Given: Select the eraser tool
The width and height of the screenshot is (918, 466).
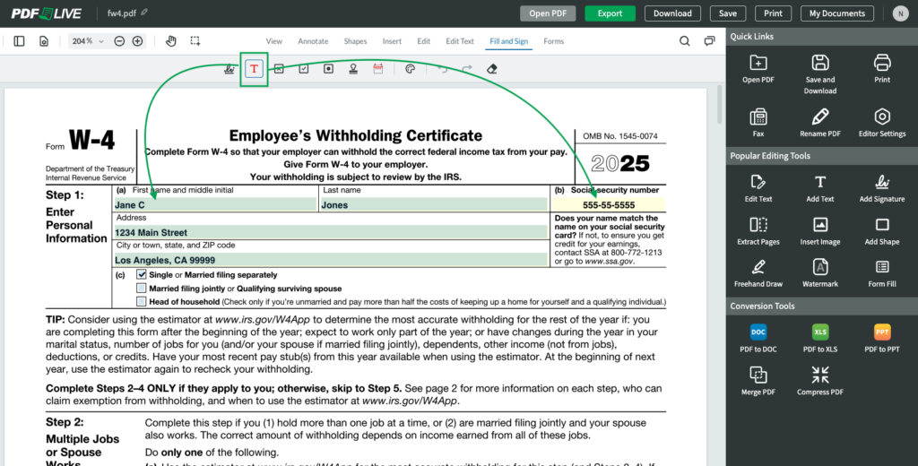Looking at the screenshot, I should [492, 69].
